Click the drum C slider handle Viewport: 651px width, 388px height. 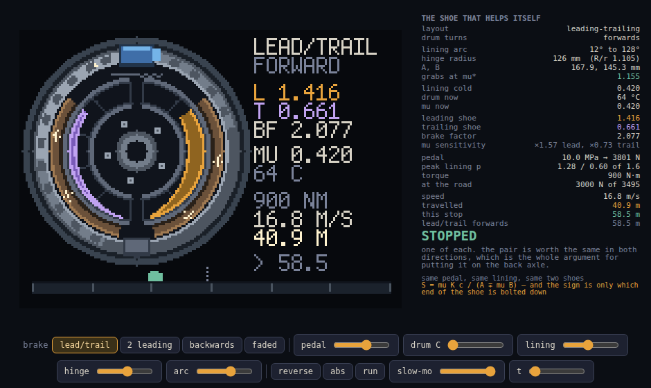tap(453, 345)
